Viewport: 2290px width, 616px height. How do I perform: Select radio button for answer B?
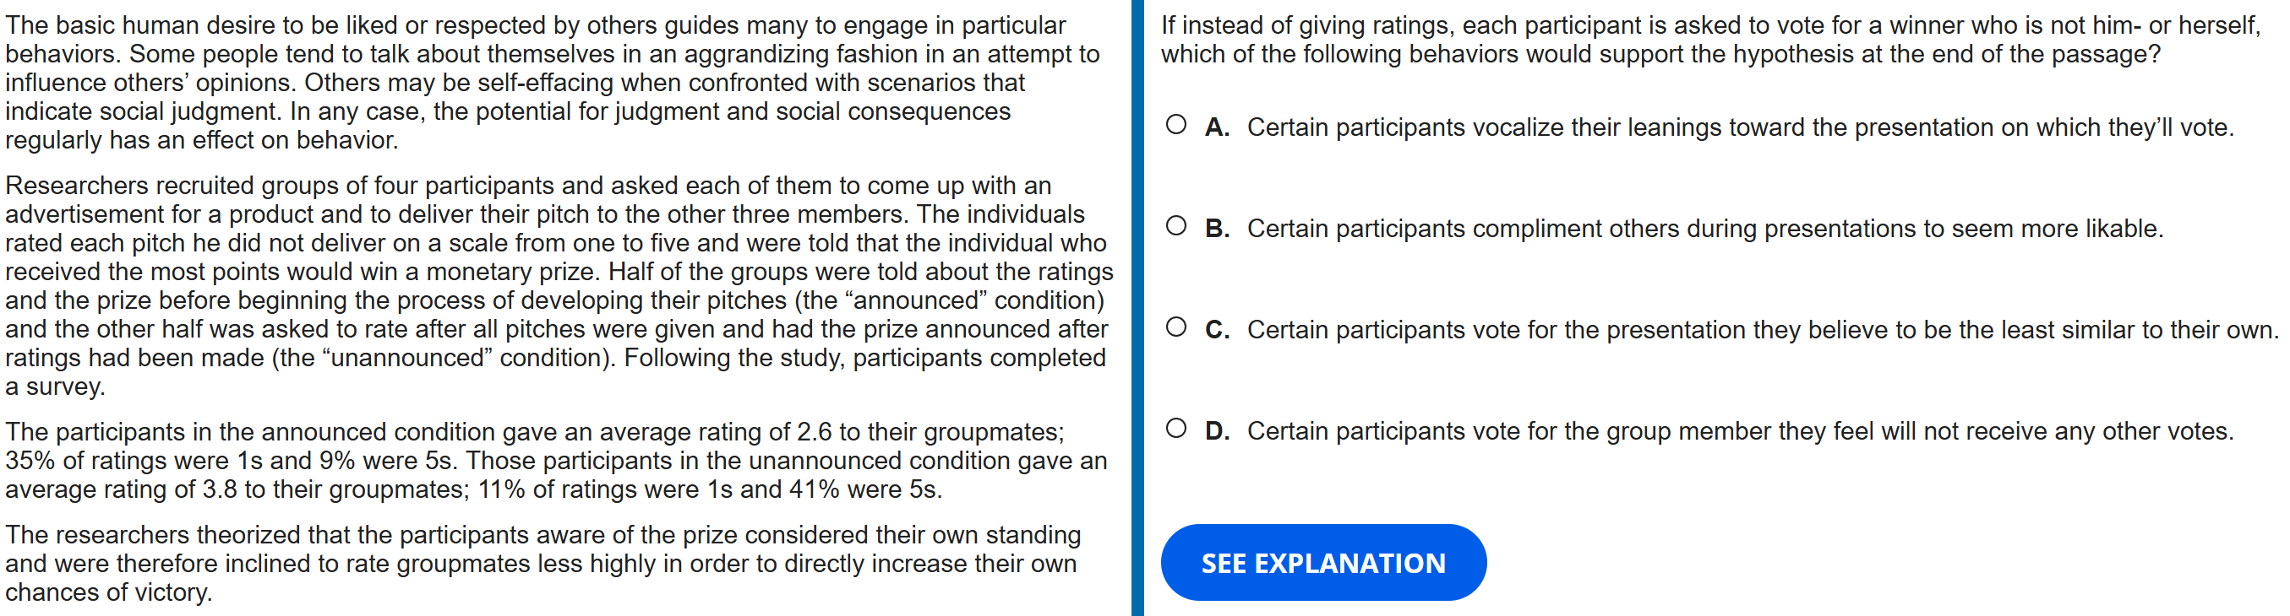click(x=1175, y=226)
